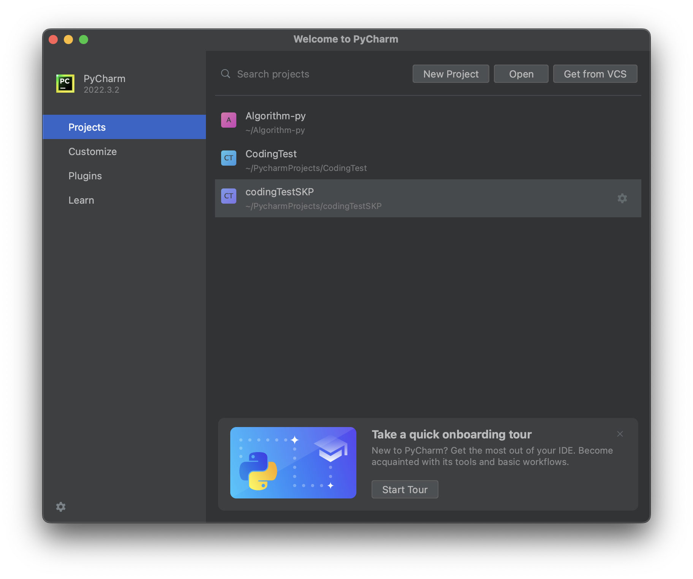Viewport: 693px width, 579px height.
Task: Click the PyCharm logo icon
Action: tap(65, 84)
